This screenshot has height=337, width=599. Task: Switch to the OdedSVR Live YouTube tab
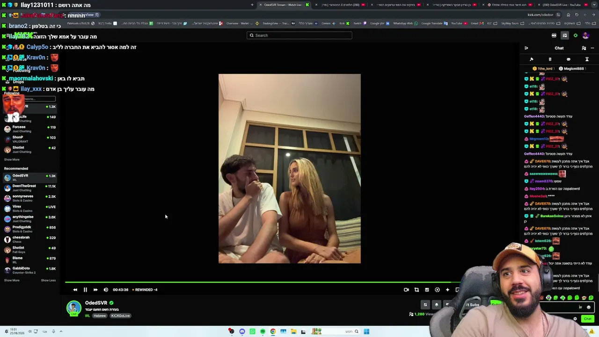point(565,5)
